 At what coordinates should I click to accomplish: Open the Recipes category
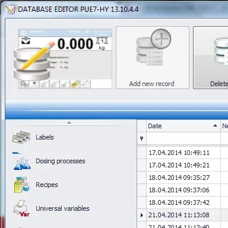pos(47,185)
